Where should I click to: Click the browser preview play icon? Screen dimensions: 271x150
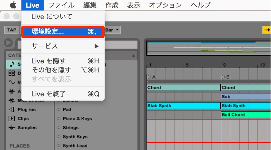pyautogui.click(x=8, y=43)
